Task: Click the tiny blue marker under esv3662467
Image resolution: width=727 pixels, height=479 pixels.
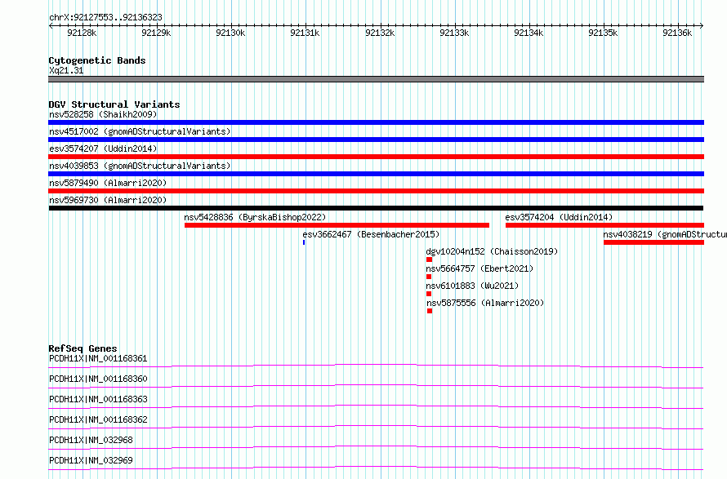Action: click(x=304, y=242)
